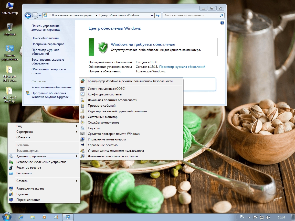295x221 pixels.
Task: Open the recent pages dropdown arrow
Action: [40, 16]
